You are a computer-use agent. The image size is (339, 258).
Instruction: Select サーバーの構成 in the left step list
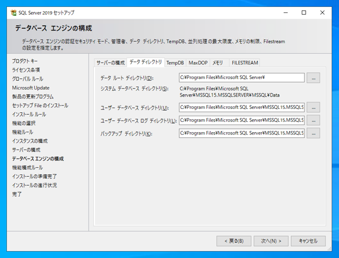click(x=26, y=150)
